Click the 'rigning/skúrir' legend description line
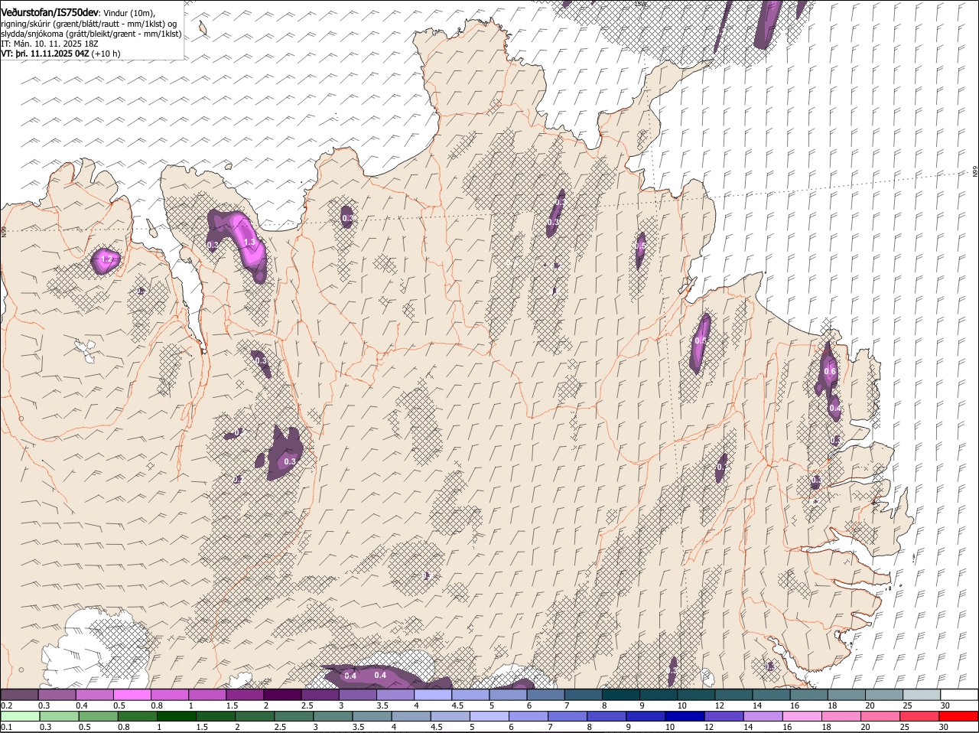This screenshot has width=979, height=733. click(89, 24)
